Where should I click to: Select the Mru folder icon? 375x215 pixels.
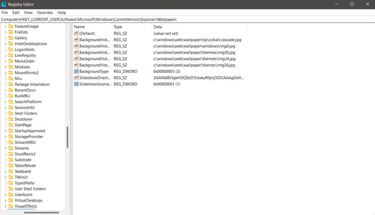point(11,79)
